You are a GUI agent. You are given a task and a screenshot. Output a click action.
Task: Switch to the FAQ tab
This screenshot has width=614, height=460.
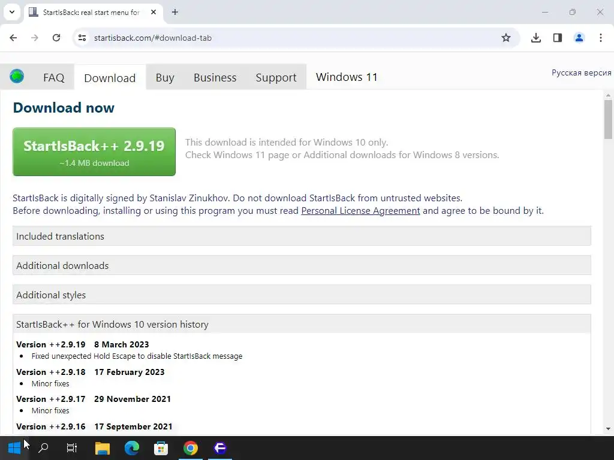pyautogui.click(x=53, y=77)
